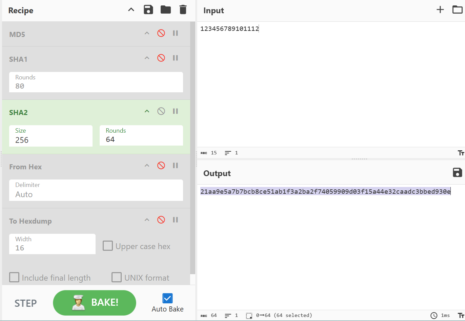Collapse the From Hex operation
Viewport: 465px width, 321px height.
point(147,166)
